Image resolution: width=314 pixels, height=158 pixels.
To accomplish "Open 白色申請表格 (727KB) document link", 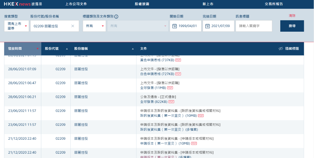I will [x=157, y=74].
